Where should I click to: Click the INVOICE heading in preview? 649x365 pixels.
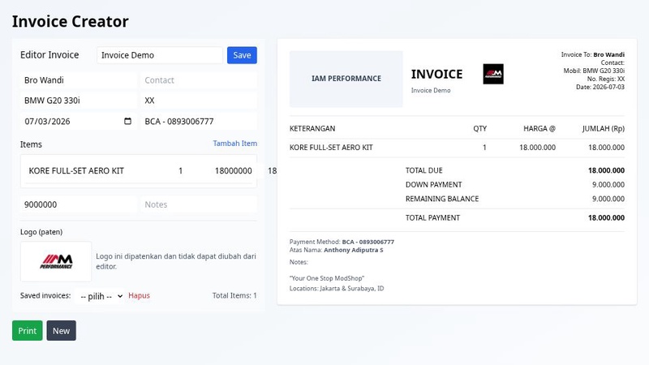pyautogui.click(x=436, y=74)
